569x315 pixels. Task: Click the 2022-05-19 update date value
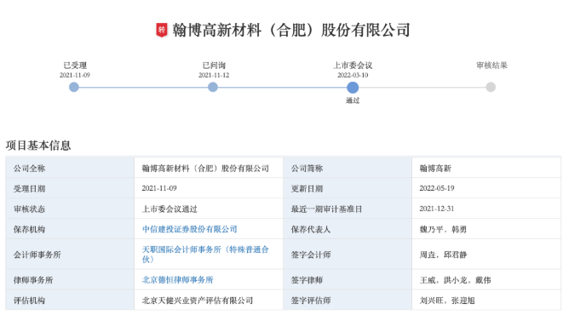coord(437,188)
